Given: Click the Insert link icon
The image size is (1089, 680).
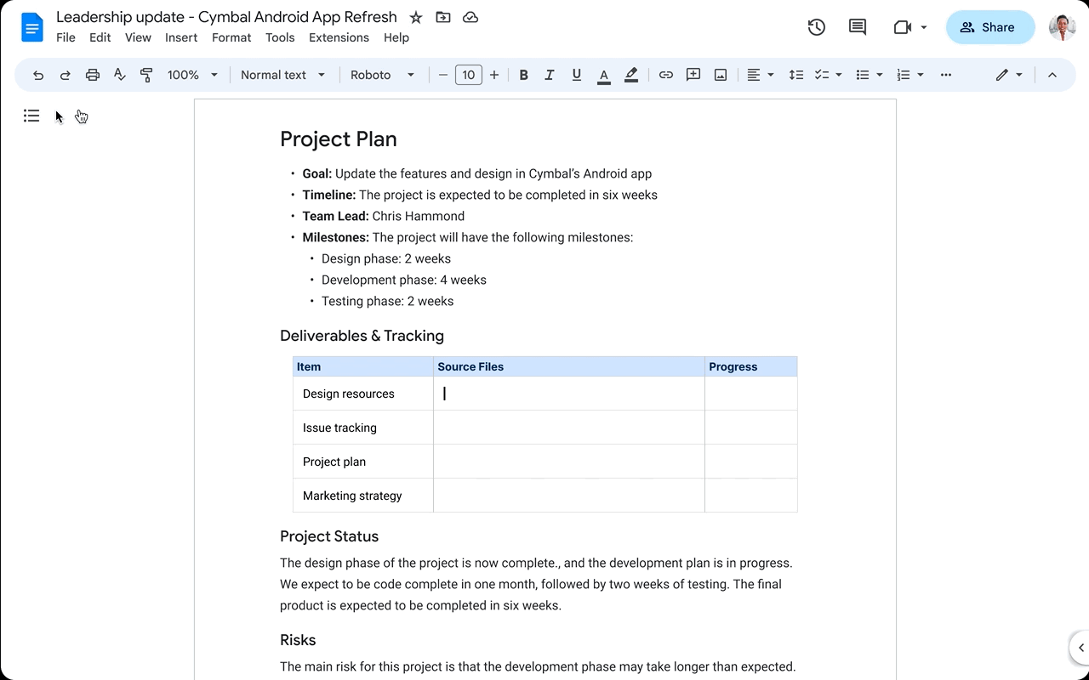Looking at the screenshot, I should click(x=666, y=75).
